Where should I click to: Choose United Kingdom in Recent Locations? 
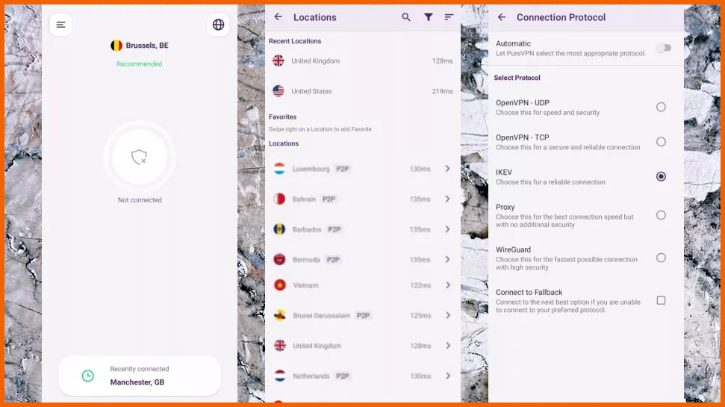pyautogui.click(x=363, y=60)
